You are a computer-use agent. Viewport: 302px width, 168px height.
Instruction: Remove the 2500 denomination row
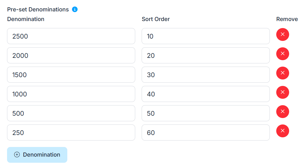click(x=282, y=34)
